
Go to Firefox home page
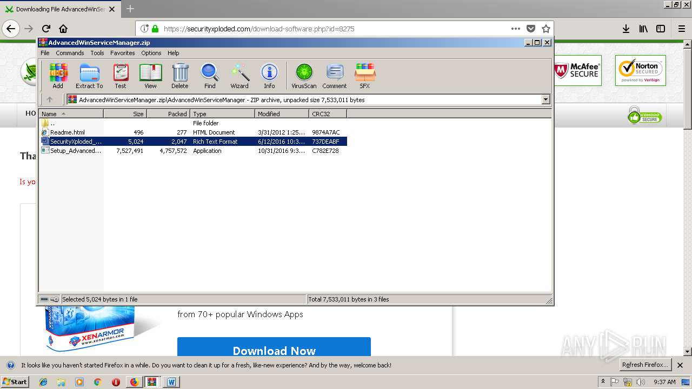(63, 29)
